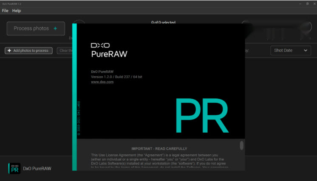
Task: Click the large teal PR logo
Action: (x=201, y=116)
